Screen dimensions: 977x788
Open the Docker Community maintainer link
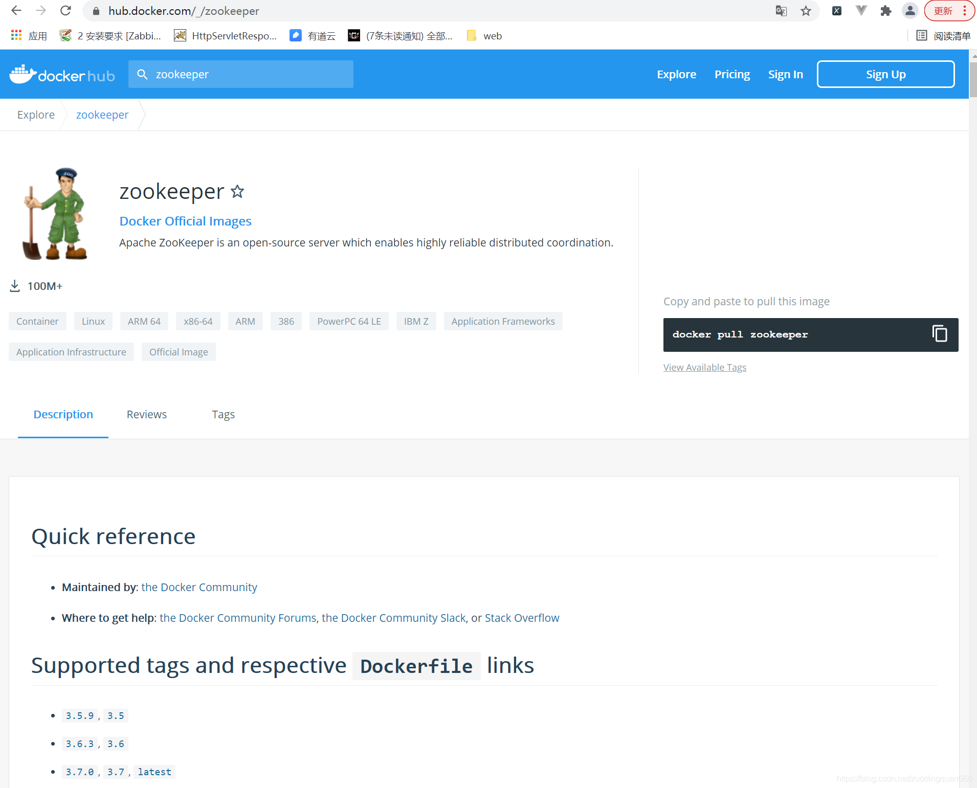pos(199,587)
